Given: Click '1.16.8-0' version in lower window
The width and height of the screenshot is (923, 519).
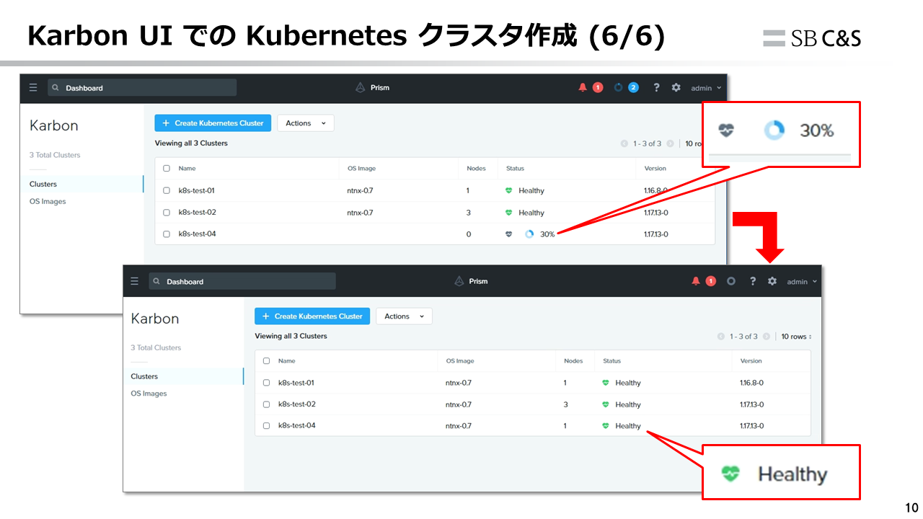Looking at the screenshot, I should point(751,383).
